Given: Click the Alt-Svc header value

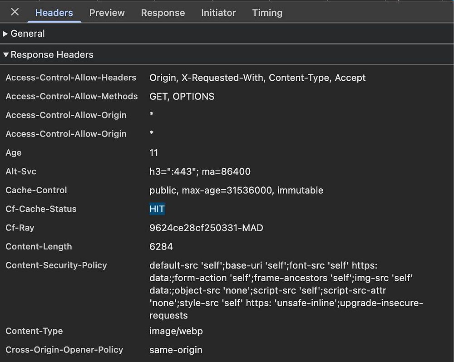Looking at the screenshot, I should coord(200,171).
